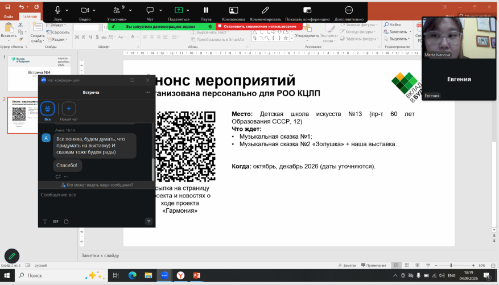Switch to reading view icon
The image size is (499, 285).
(417, 265)
